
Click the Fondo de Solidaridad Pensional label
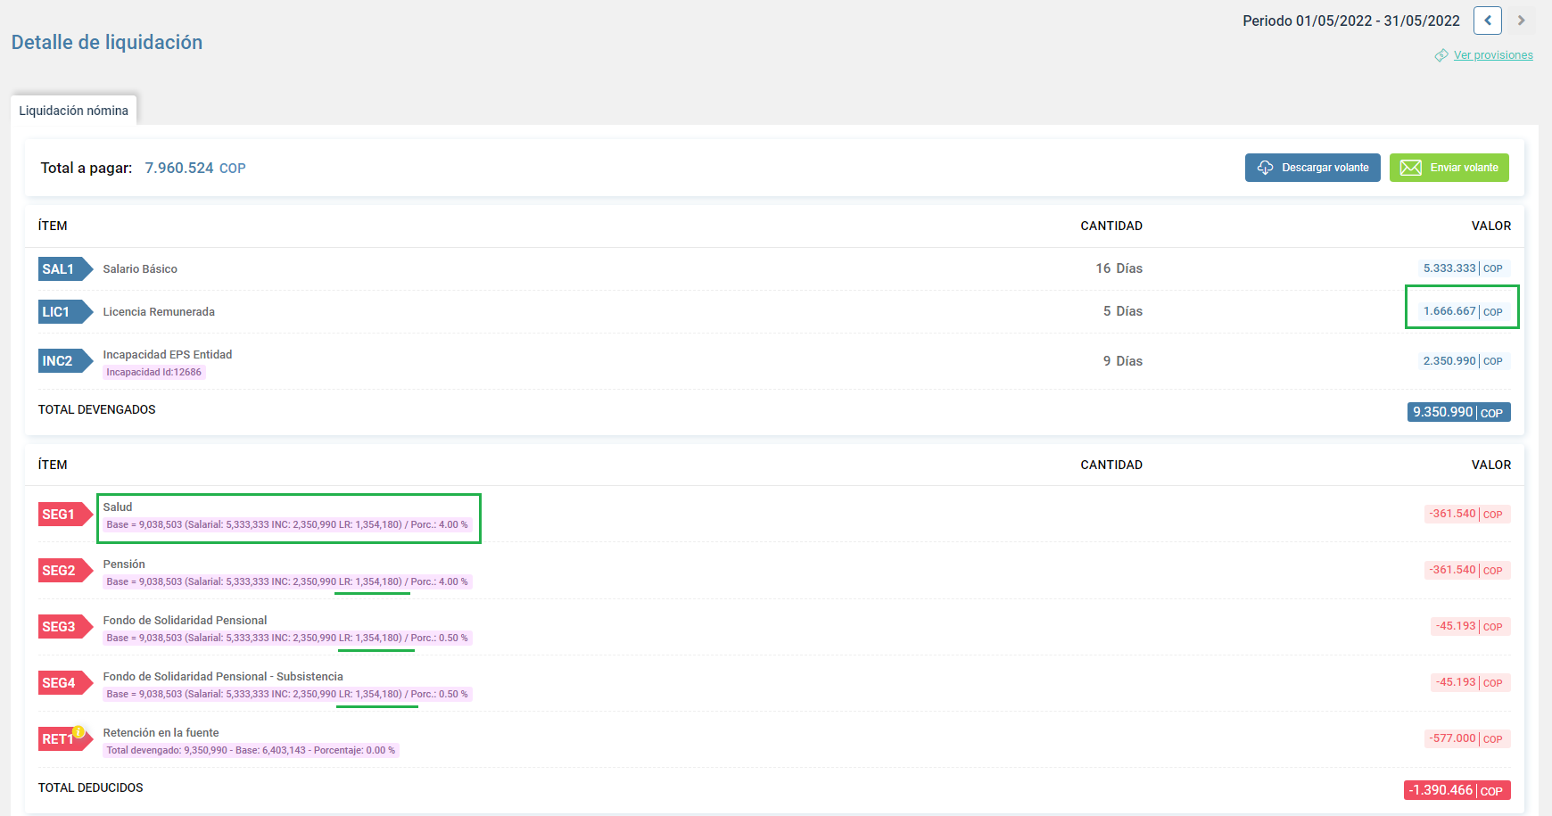185,620
